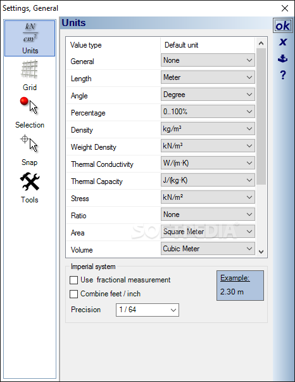Confirm settings with the ok button

click(x=282, y=25)
